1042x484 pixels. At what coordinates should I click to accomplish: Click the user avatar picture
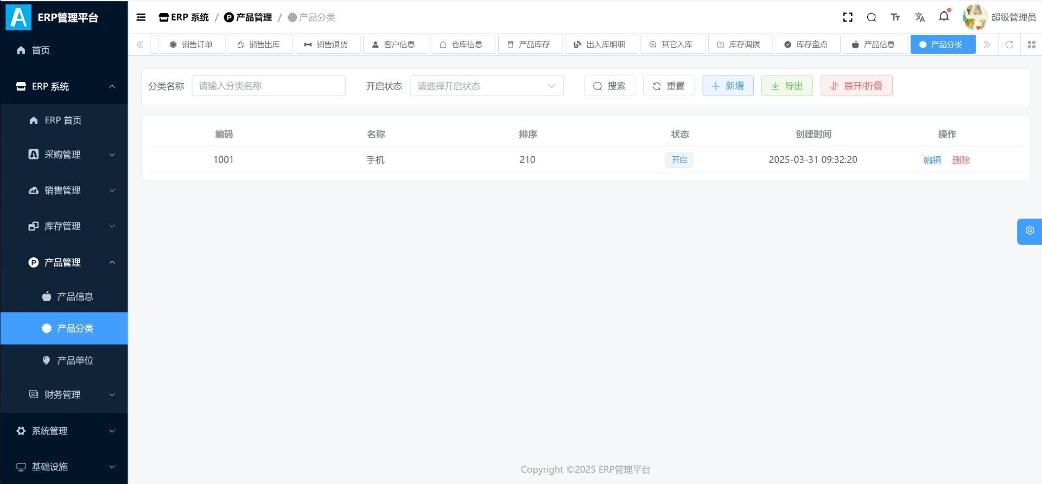click(975, 17)
